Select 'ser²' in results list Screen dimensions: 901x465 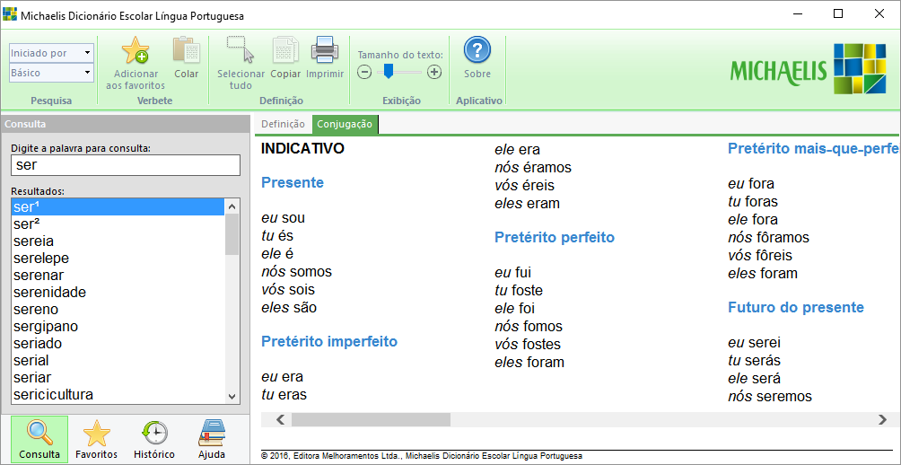click(x=118, y=224)
